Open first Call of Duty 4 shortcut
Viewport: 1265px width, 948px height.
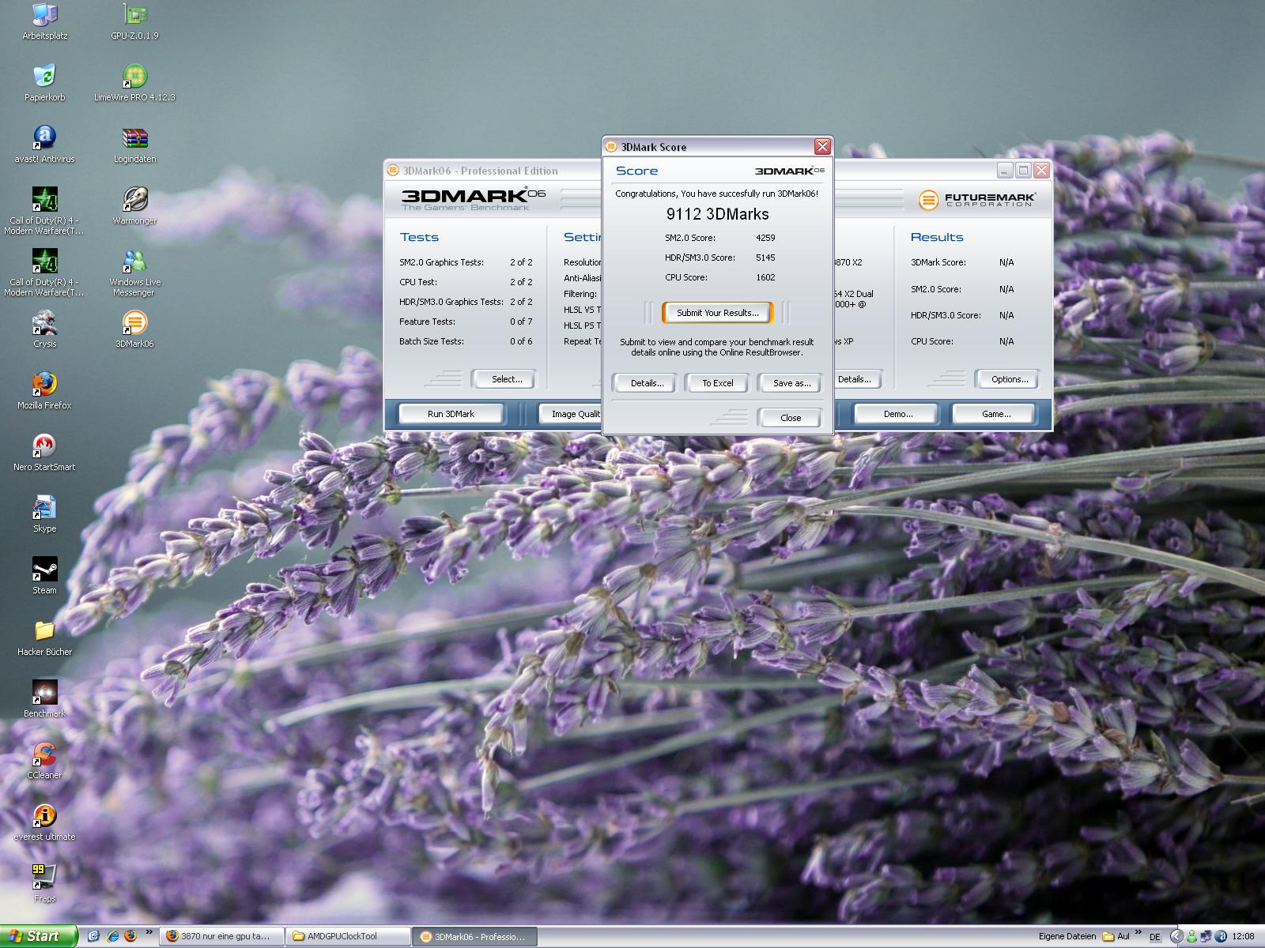[44, 211]
